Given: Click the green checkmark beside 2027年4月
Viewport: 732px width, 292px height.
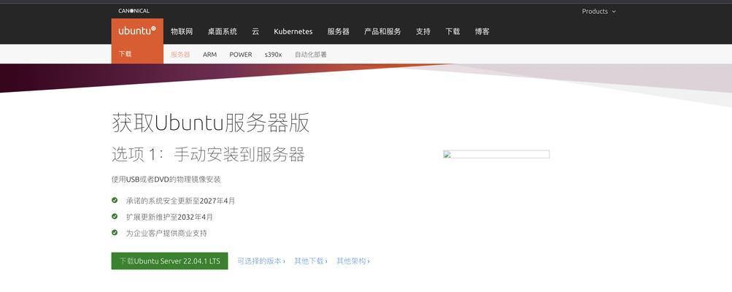Looking at the screenshot, I should 115,201.
